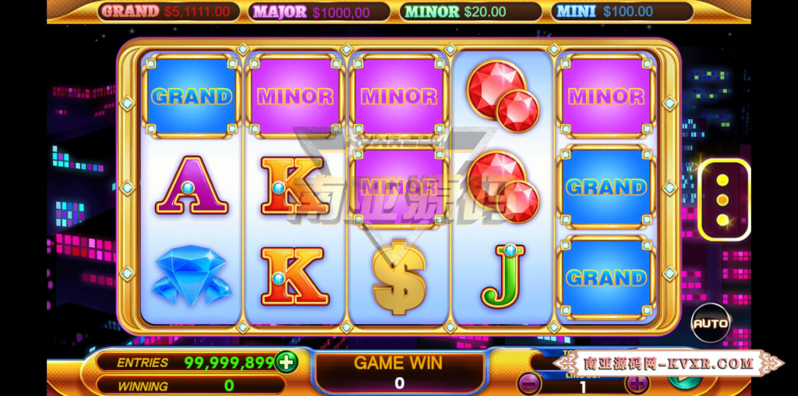Tap the purple A symbol
Viewport: 798px width, 396px height.
click(x=192, y=186)
